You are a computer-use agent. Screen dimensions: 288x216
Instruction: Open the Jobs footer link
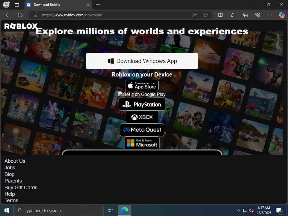[10, 168]
